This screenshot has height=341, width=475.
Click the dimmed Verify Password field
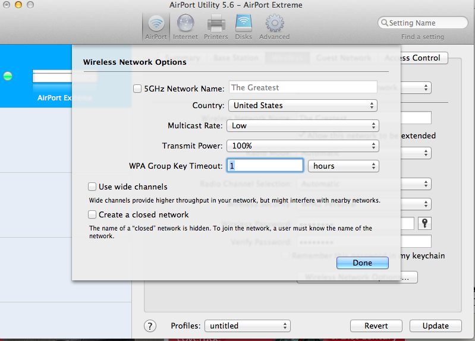click(364, 242)
